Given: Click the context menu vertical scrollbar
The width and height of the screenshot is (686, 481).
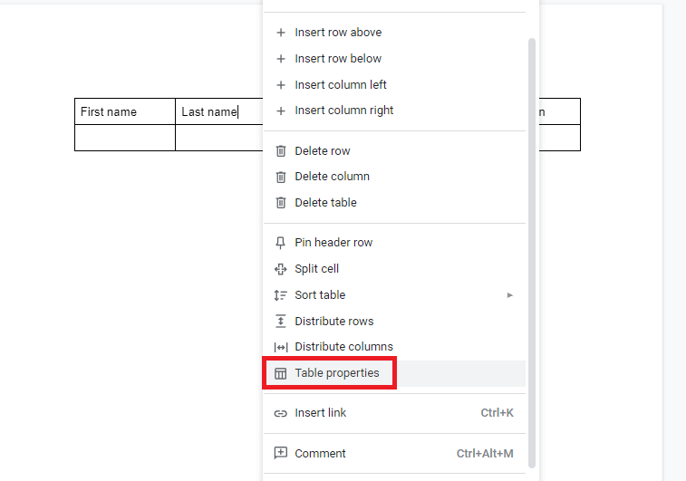Looking at the screenshot, I should [x=532, y=253].
